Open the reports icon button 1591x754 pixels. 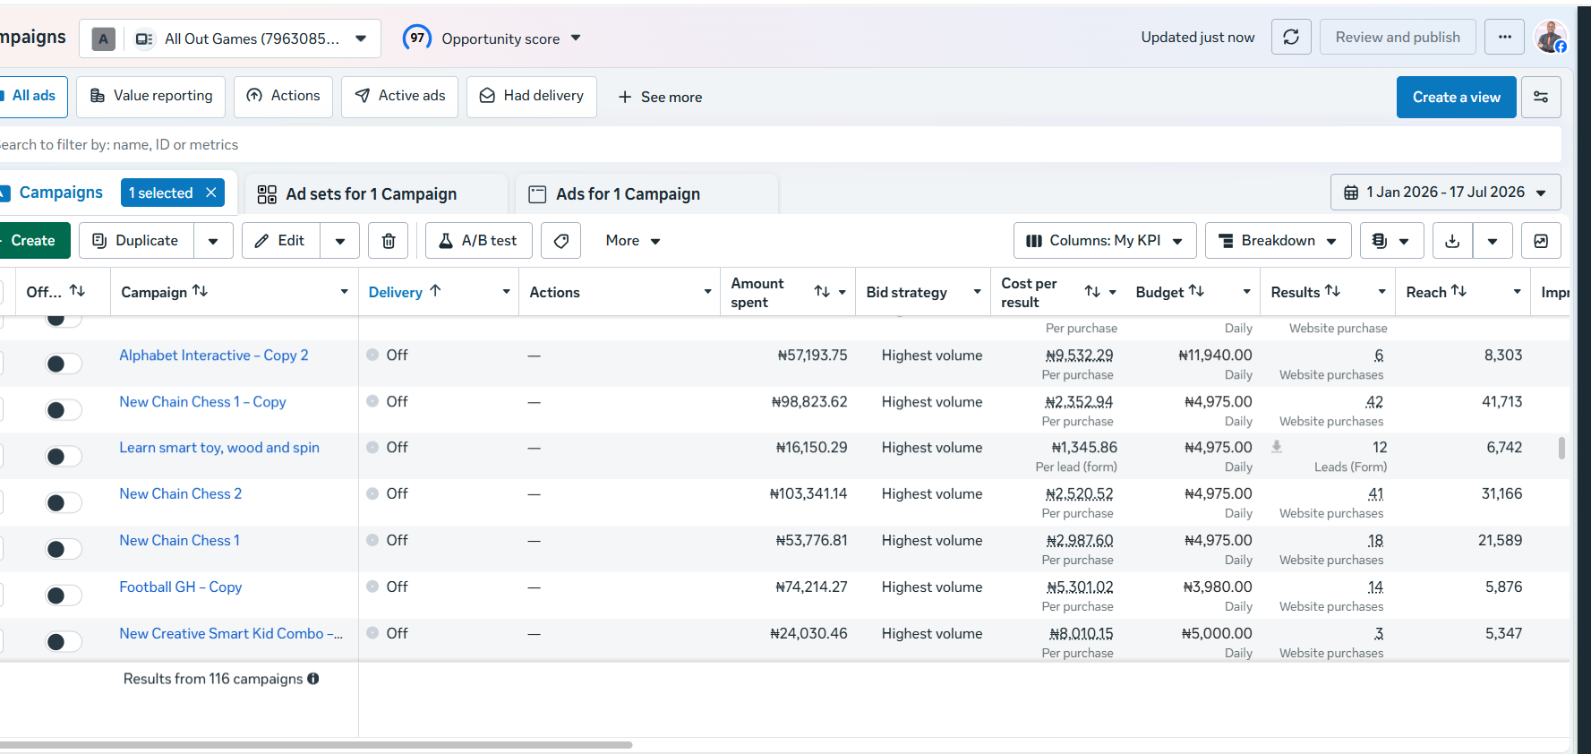[x=1390, y=241]
